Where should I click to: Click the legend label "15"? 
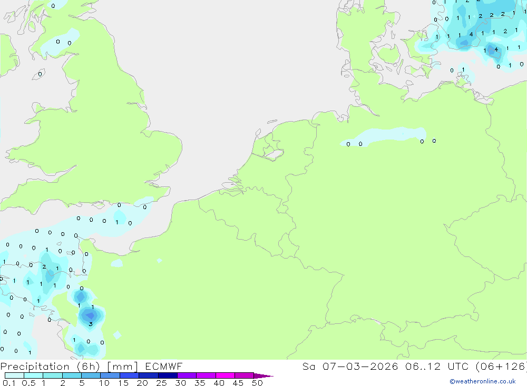click(123, 383)
